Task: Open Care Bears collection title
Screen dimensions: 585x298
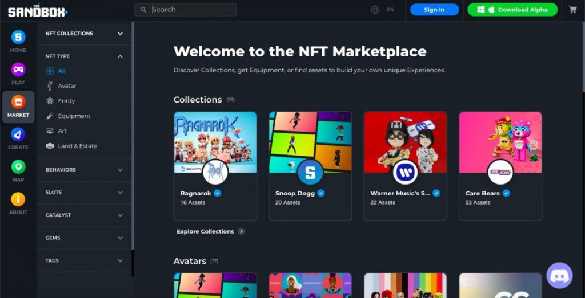Action: tap(482, 194)
